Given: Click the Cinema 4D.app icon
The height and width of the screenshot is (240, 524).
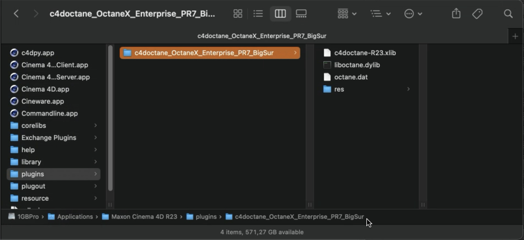Looking at the screenshot, I should [x=14, y=89].
